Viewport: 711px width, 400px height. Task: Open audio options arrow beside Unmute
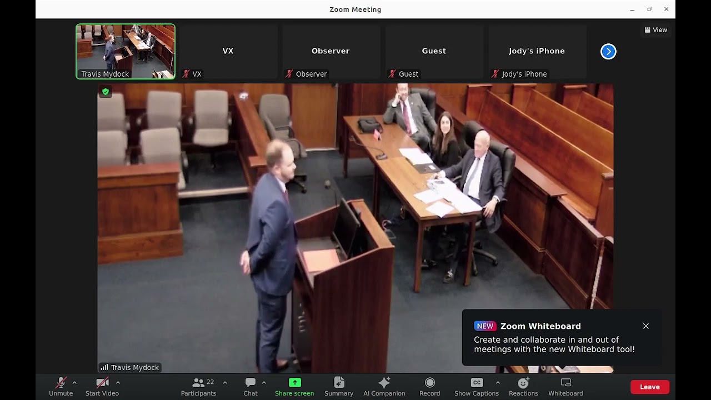tap(74, 383)
